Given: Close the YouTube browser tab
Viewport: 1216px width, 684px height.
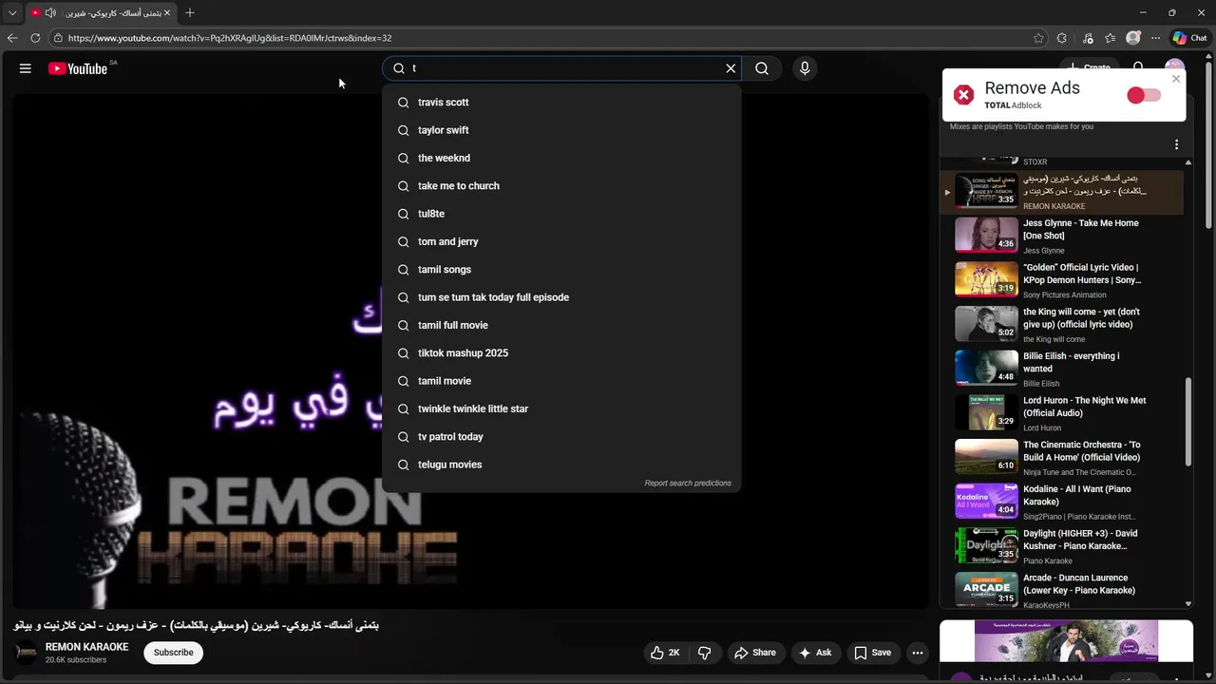Looking at the screenshot, I should 167,12.
